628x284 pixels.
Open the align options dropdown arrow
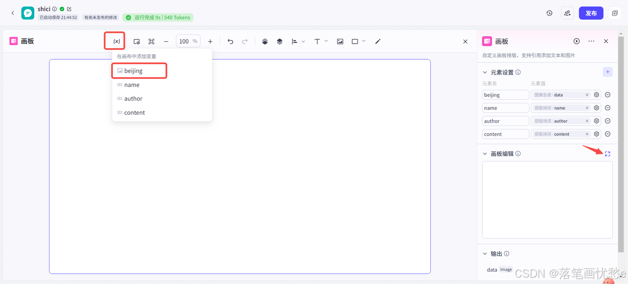303,42
